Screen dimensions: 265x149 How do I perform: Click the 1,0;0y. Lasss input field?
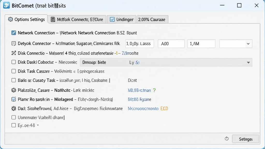[139, 44]
